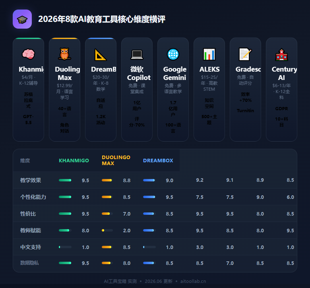Click the 2026.06 更新 footer text
This screenshot has height=288, width=310.
pyautogui.click(x=159, y=281)
